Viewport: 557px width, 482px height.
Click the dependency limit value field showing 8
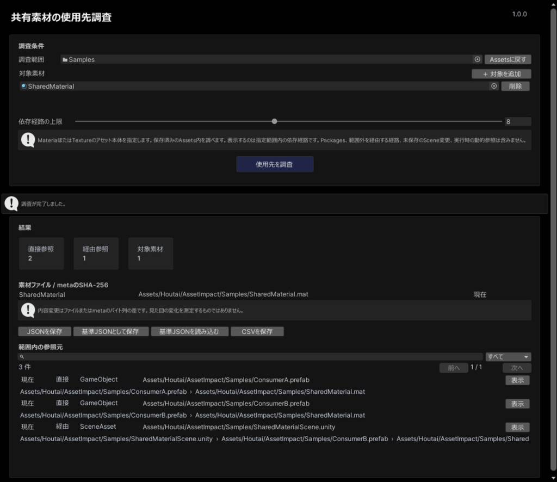coord(518,121)
